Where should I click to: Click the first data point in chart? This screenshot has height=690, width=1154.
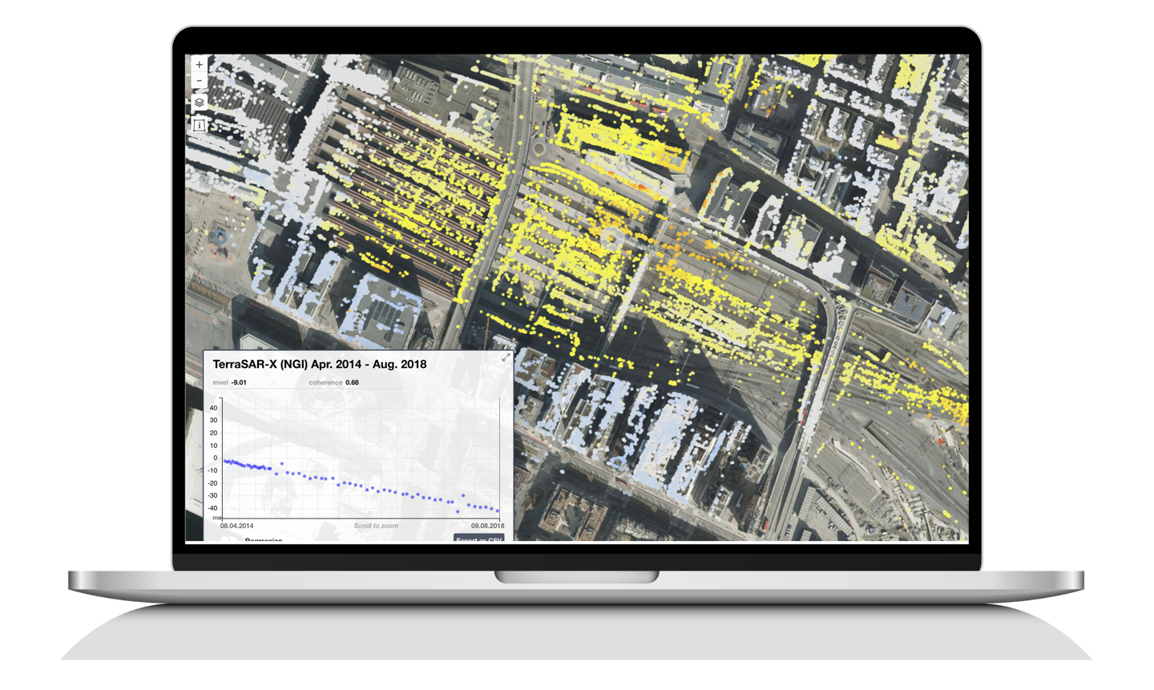(x=224, y=461)
